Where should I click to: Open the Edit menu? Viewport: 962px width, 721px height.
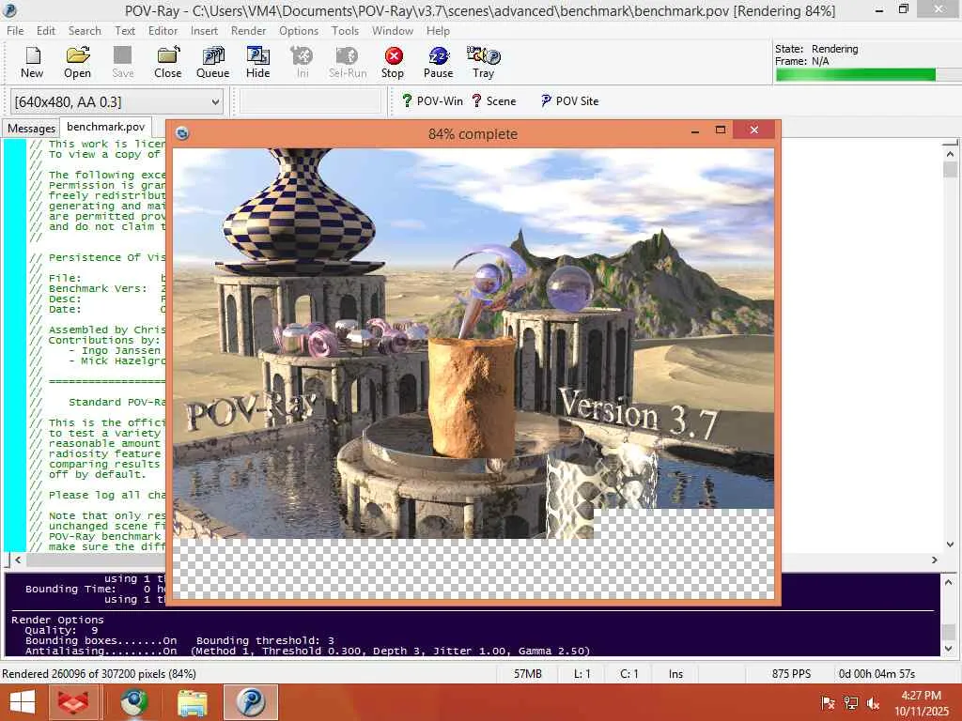pyautogui.click(x=46, y=31)
